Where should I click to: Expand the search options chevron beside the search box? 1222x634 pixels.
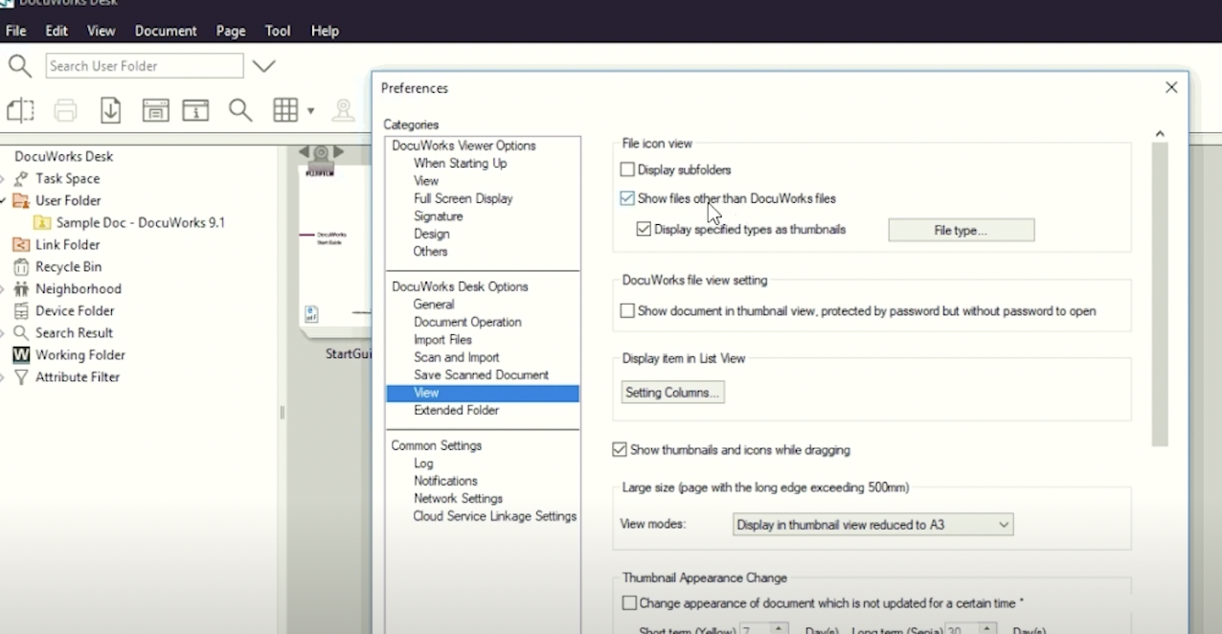(264, 66)
